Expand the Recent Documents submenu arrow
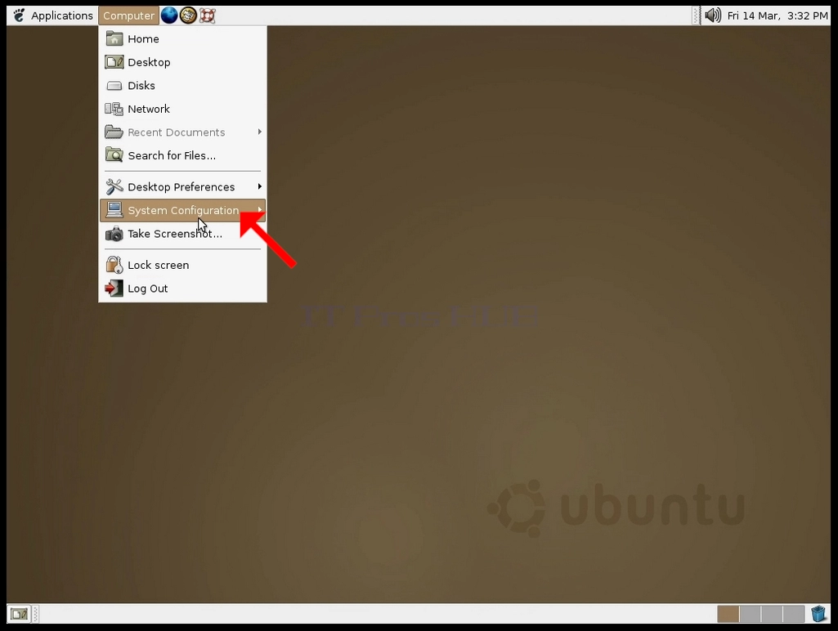The height and width of the screenshot is (631, 838). pyautogui.click(x=260, y=132)
